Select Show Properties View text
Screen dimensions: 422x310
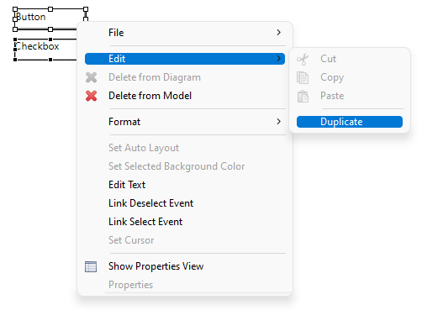pyautogui.click(x=156, y=266)
